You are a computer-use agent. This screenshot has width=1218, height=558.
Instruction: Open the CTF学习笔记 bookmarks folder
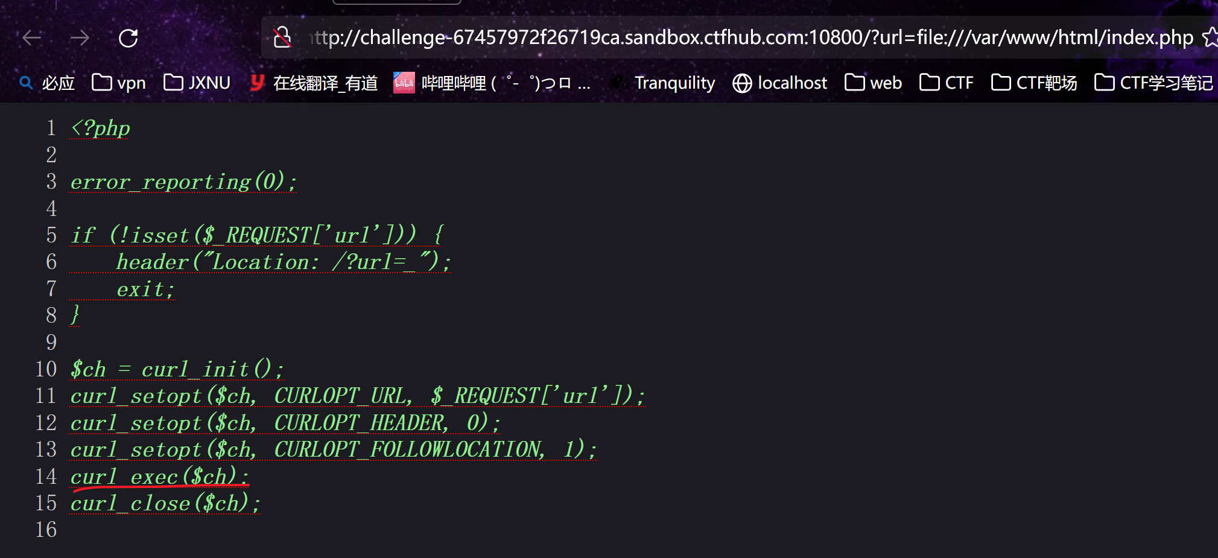(x=1153, y=83)
